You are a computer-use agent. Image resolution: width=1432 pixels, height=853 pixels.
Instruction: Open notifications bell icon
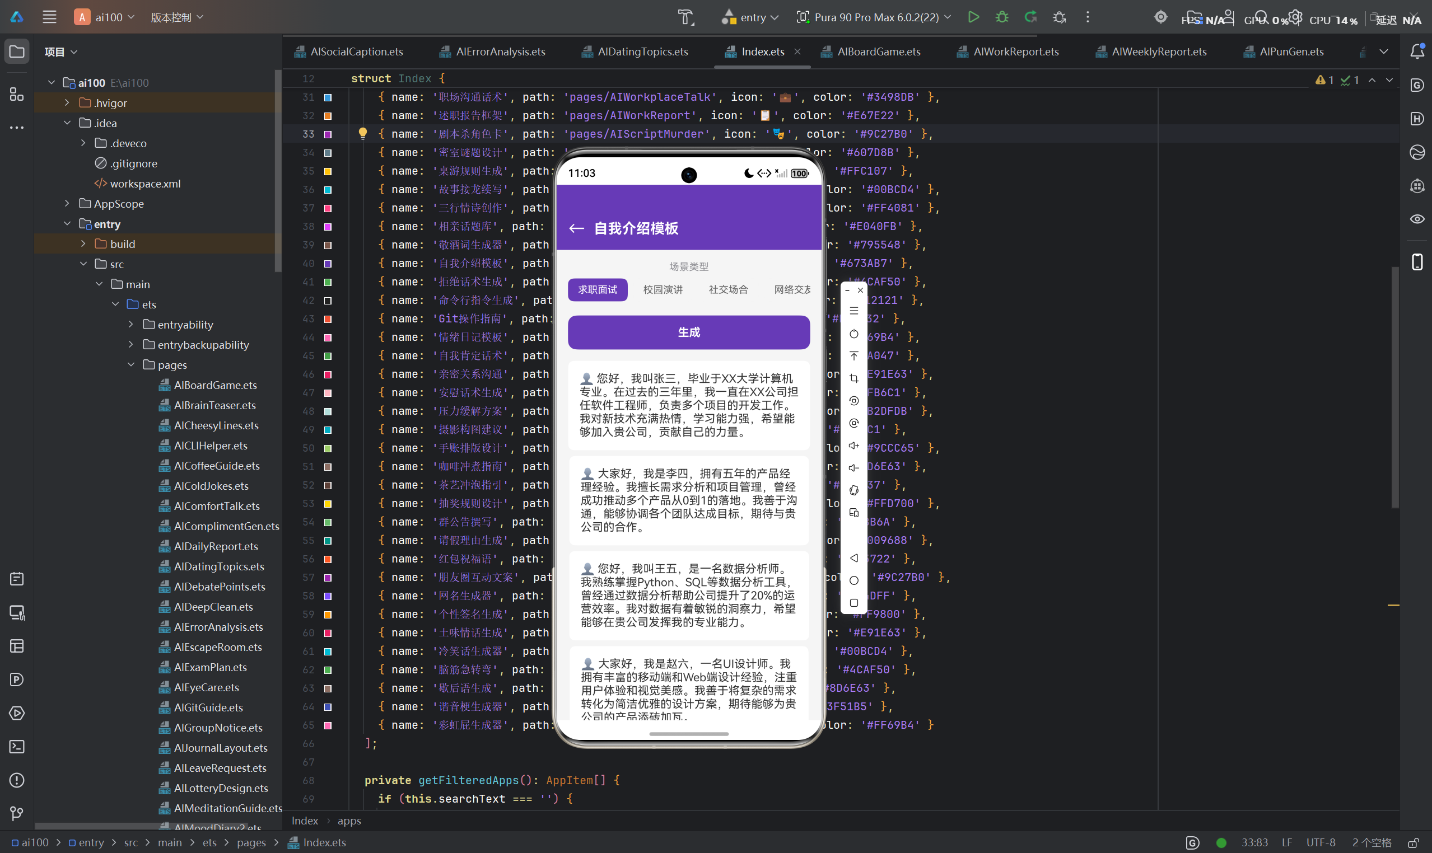pyautogui.click(x=1417, y=51)
